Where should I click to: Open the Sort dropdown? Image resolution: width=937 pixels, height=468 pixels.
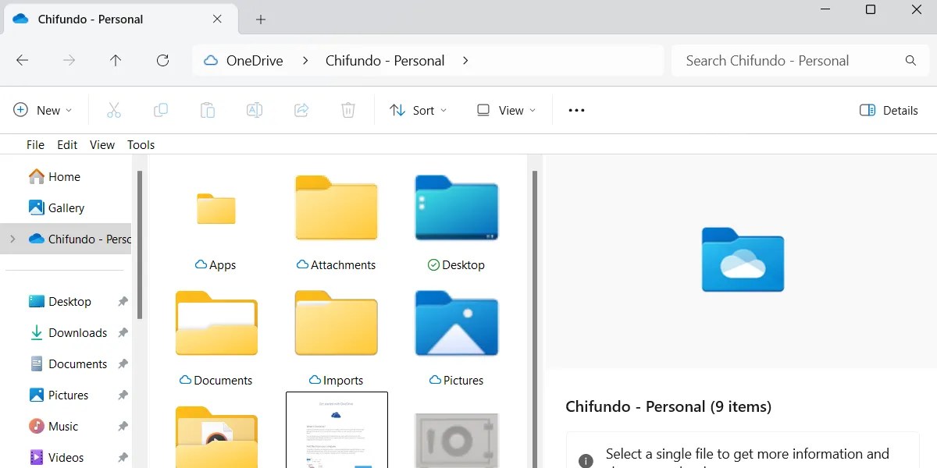[x=419, y=110]
